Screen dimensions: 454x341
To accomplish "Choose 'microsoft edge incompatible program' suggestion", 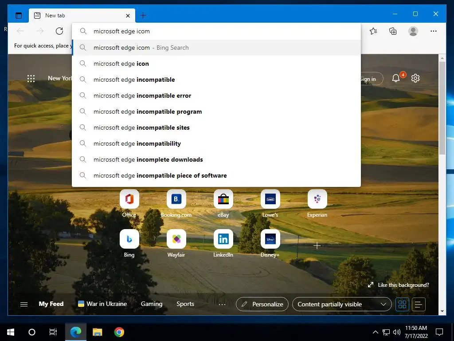I will (x=216, y=111).
